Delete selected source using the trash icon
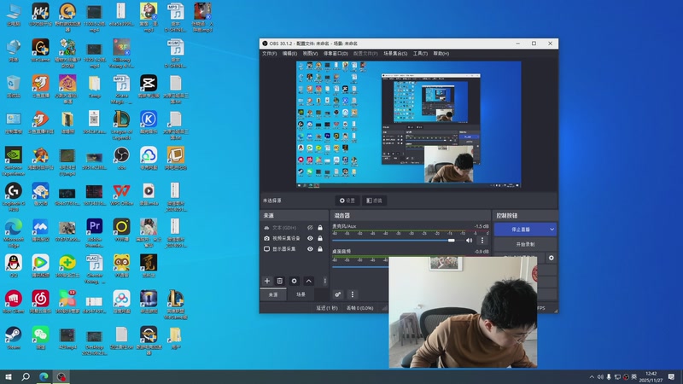The height and width of the screenshot is (384, 683). (280, 281)
